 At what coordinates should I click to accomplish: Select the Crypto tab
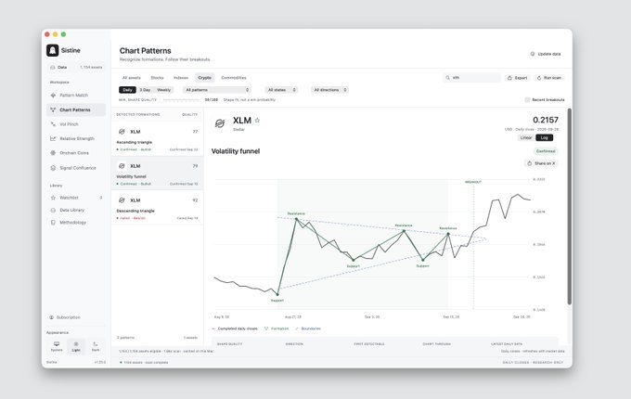coord(204,78)
